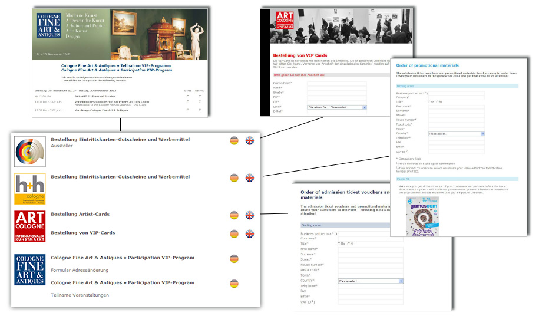Image resolution: width=542 pixels, height=316 pixels.
Task: Click the red Art Cologne logo in list
Action: [29, 227]
